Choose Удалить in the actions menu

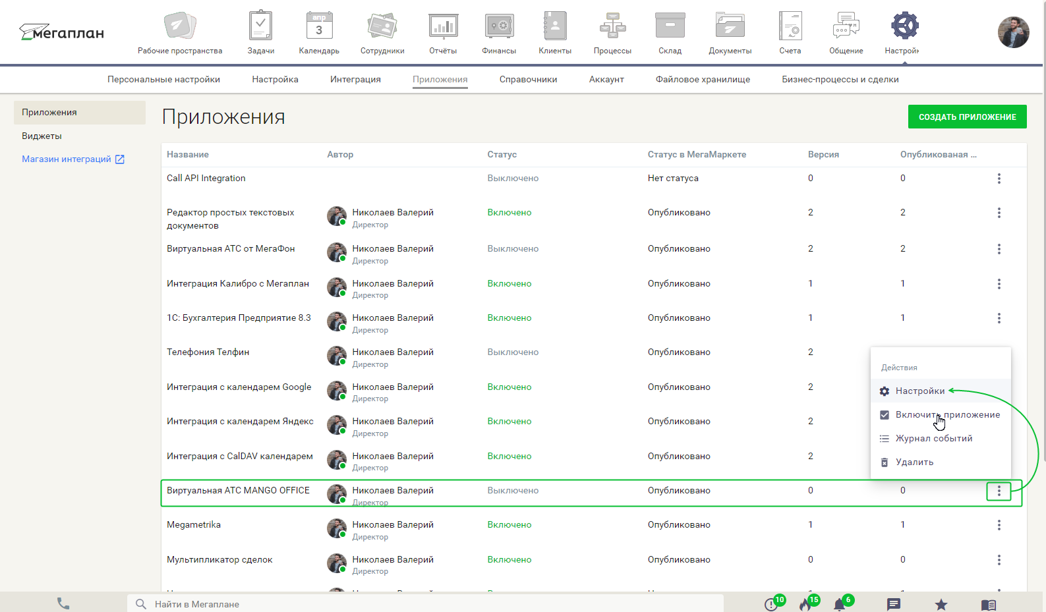[x=941, y=462]
